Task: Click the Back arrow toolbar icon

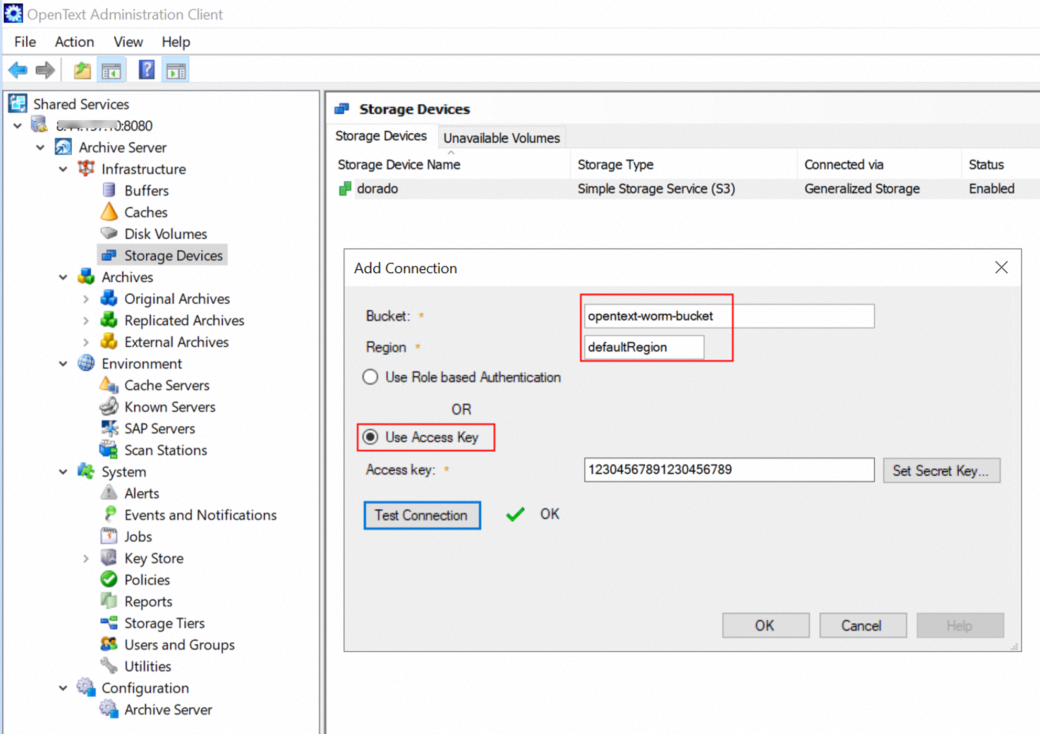Action: 18,70
